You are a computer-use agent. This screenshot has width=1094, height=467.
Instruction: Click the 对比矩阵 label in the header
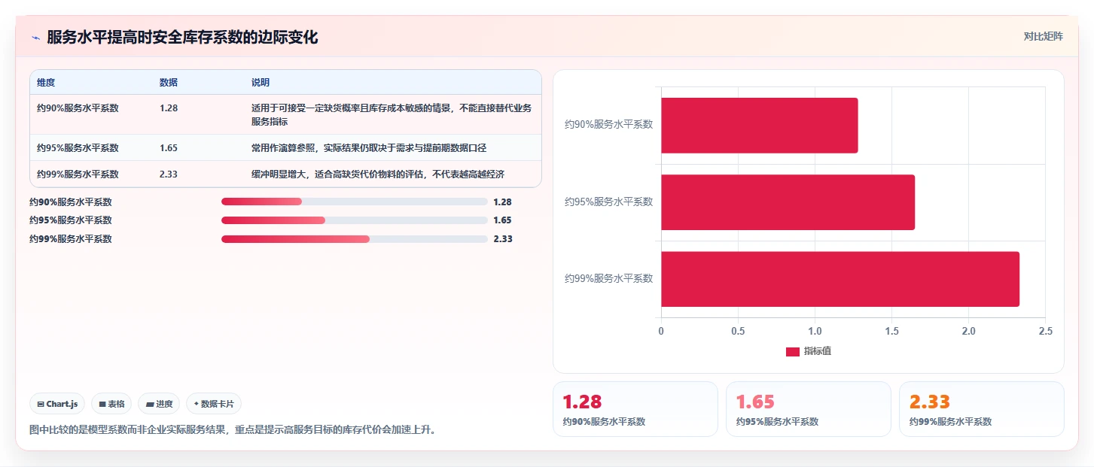pyautogui.click(x=1043, y=37)
